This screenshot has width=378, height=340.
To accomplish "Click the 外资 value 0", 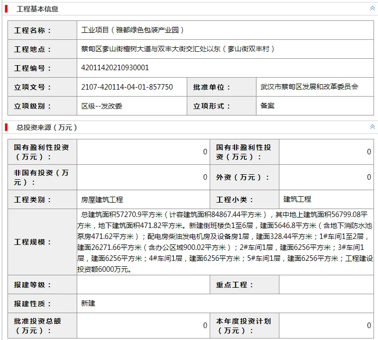I will click(369, 177).
